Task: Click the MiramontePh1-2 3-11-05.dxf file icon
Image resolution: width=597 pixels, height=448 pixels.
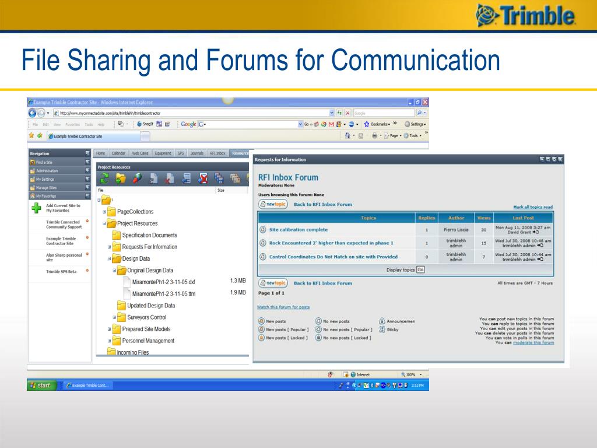Action: [127, 282]
